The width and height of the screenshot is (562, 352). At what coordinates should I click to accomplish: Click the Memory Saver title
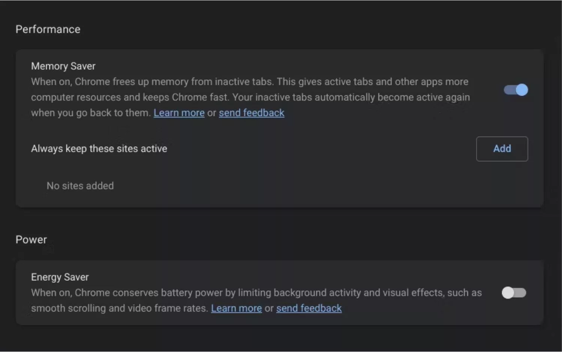(63, 66)
